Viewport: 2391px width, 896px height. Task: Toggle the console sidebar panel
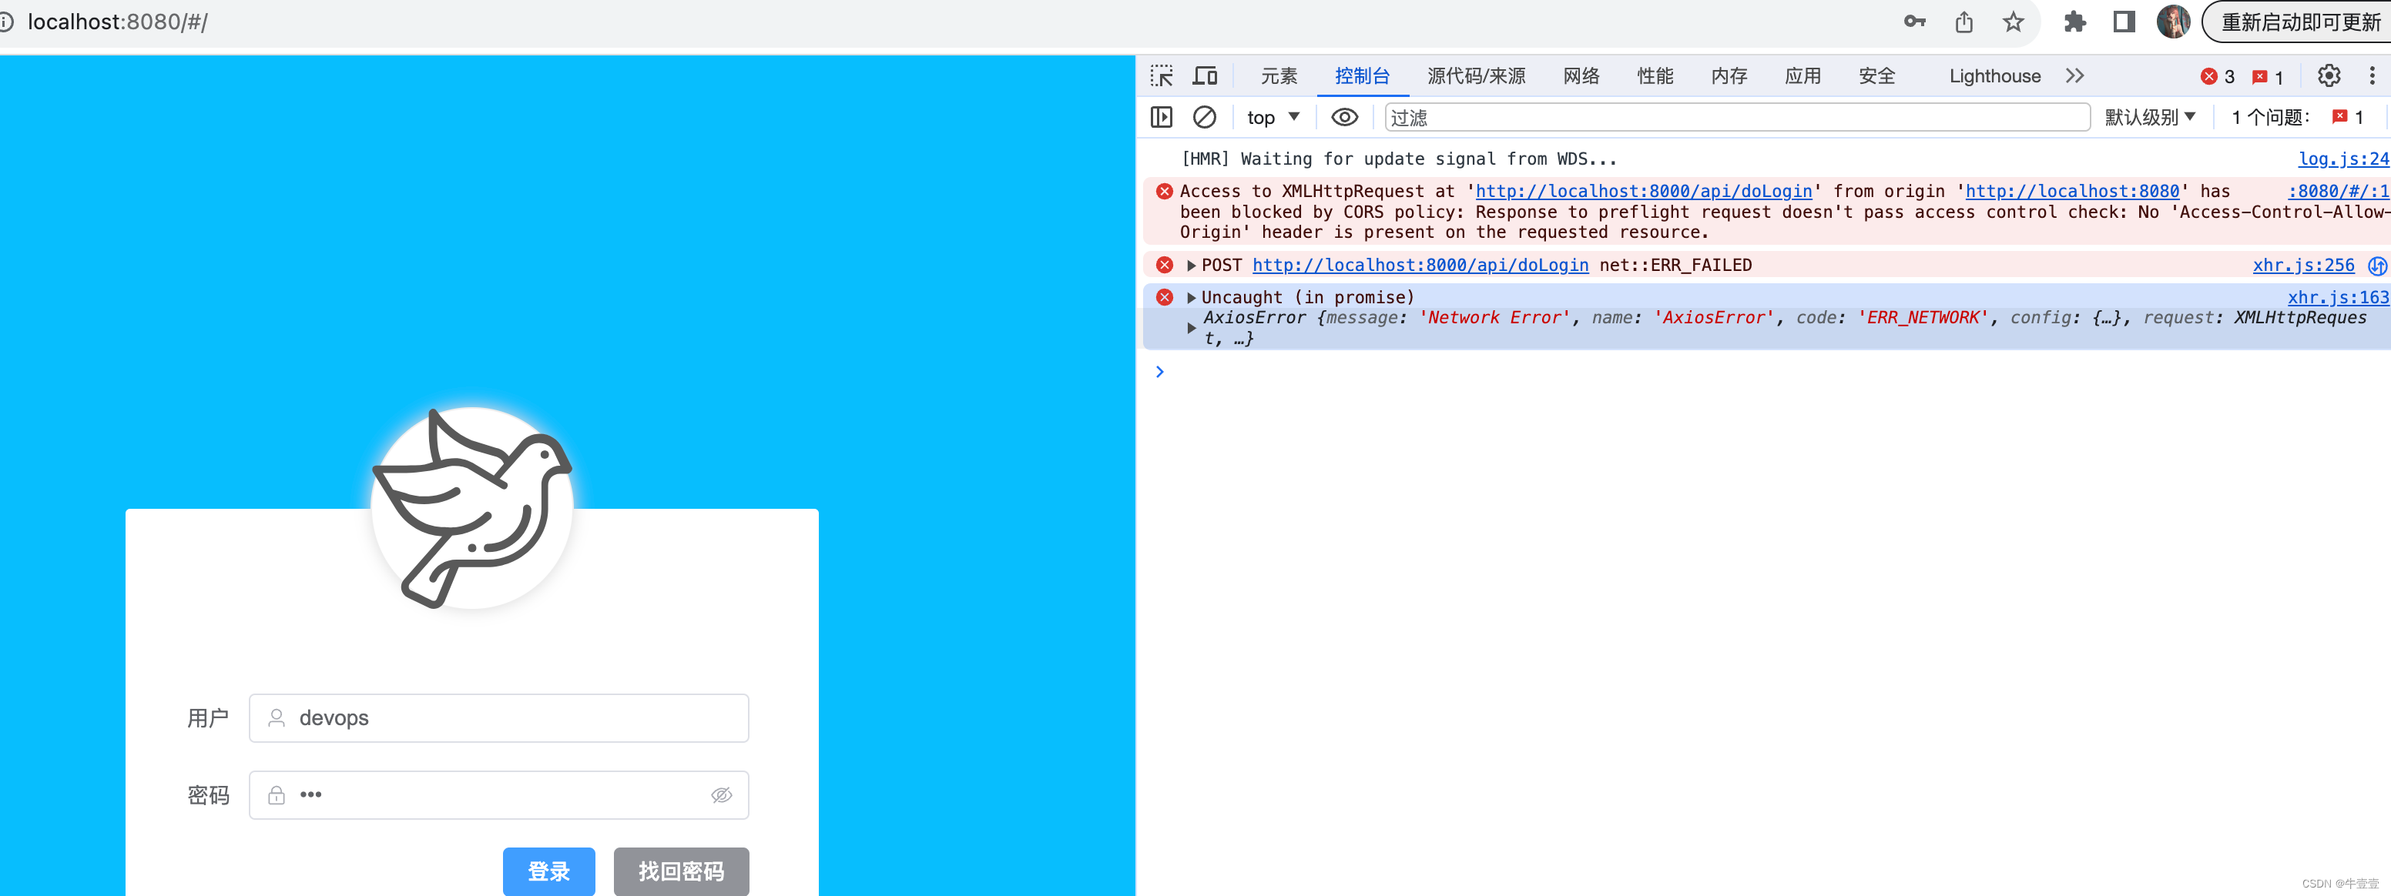pyautogui.click(x=1161, y=117)
